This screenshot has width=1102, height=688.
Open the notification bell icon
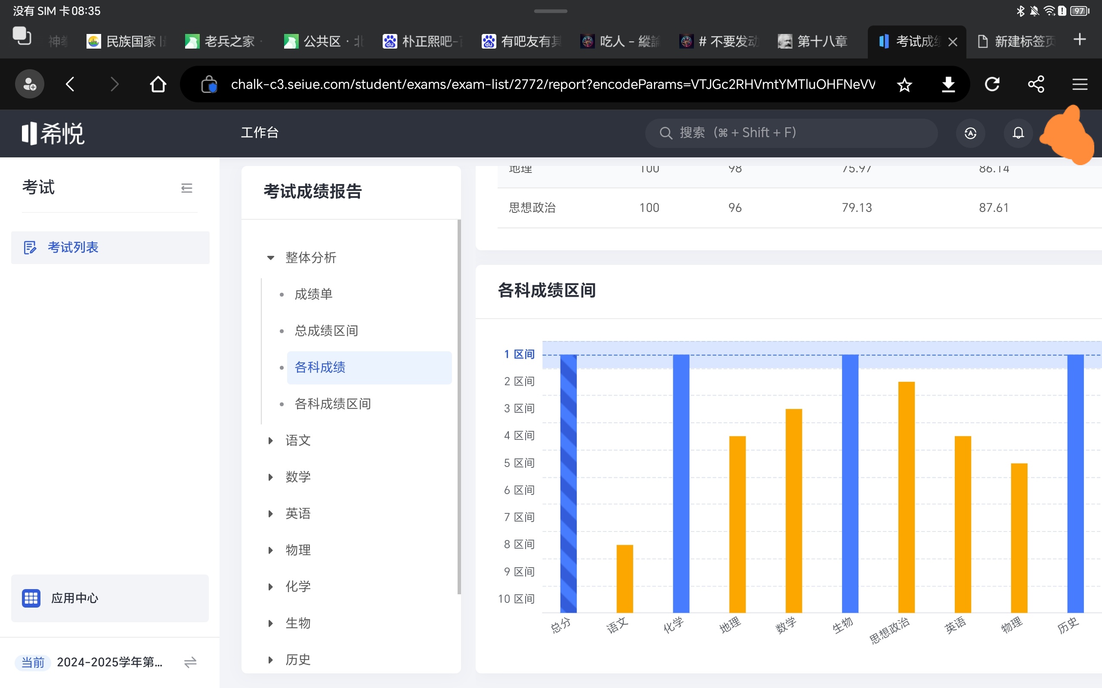pyautogui.click(x=1018, y=133)
